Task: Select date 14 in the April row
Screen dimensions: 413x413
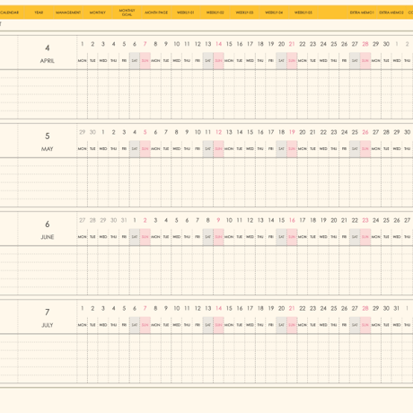Action: (218, 44)
